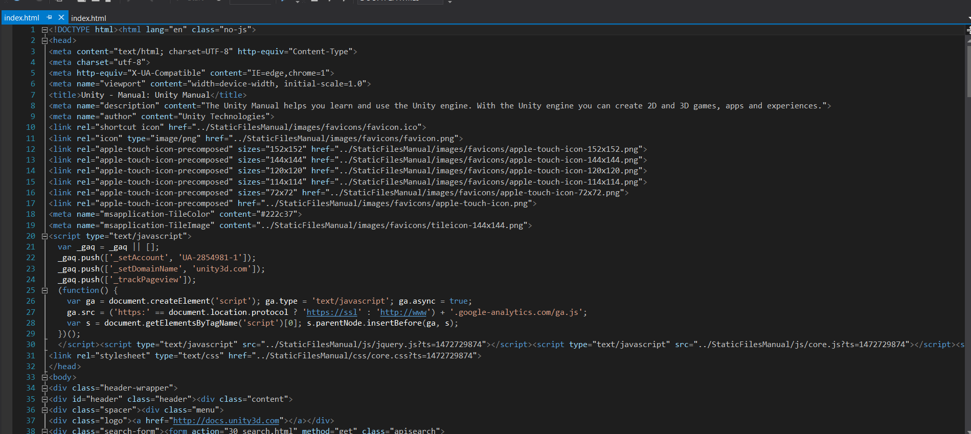Screen dimensions: 971x434
Task: Click the 'msapplication-TileColor' name value
Action: coord(157,214)
